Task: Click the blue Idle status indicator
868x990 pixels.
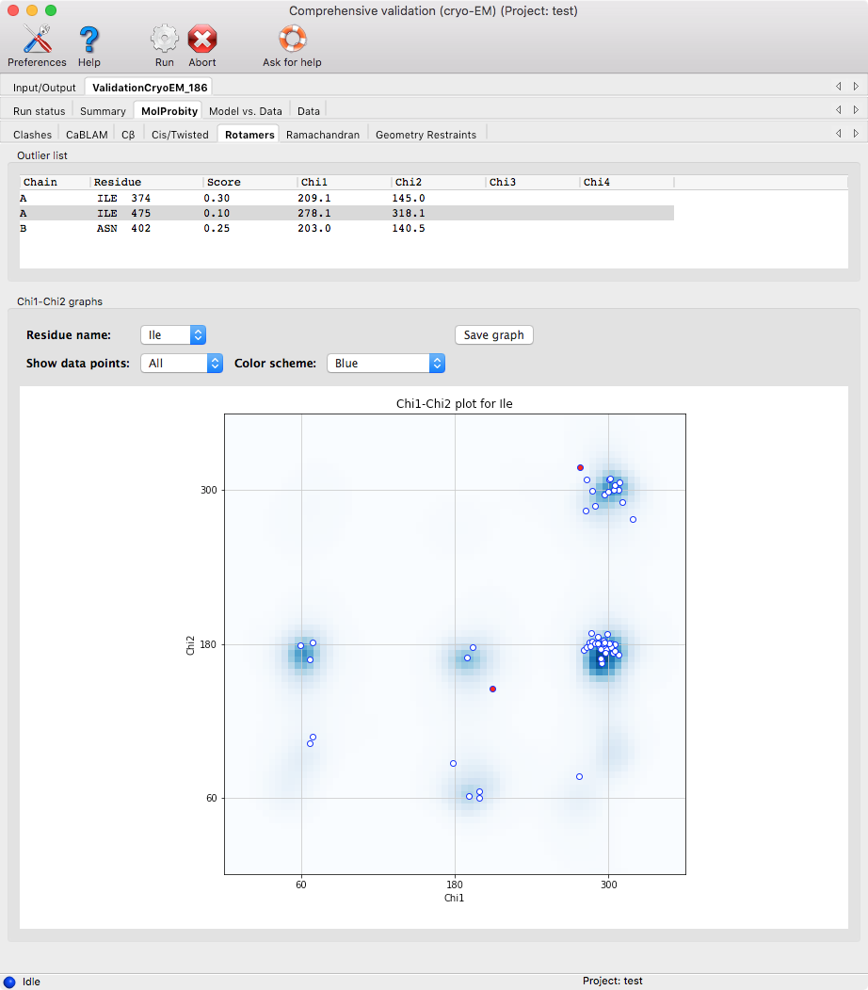Action: 9,982
